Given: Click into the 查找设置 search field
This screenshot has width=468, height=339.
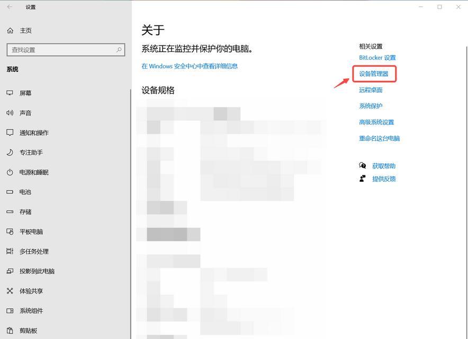Looking at the screenshot, I should tap(66, 50).
